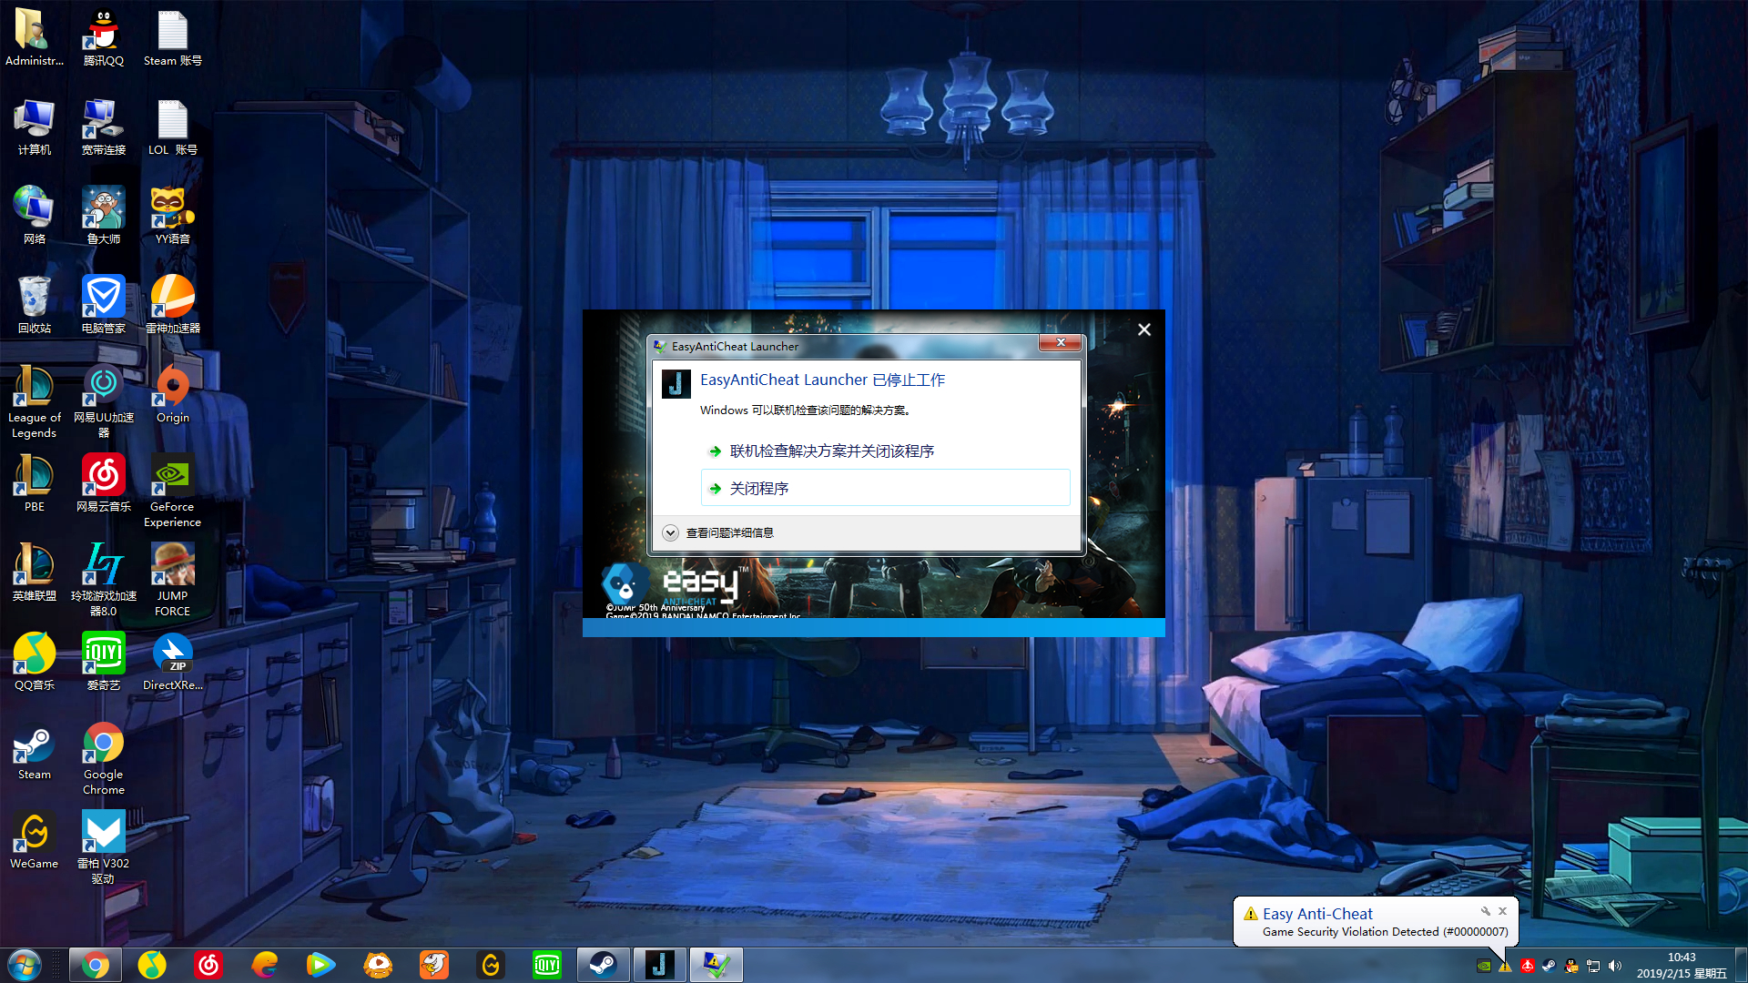Open Windows Start menu orb
This screenshot has height=983, width=1748.
pyautogui.click(x=25, y=965)
